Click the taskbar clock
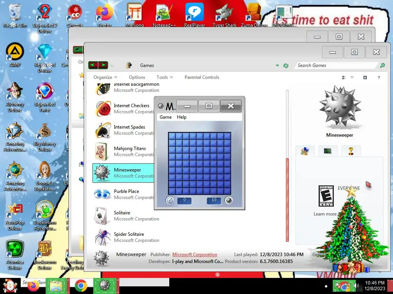The width and height of the screenshot is (393, 294). pyautogui.click(x=375, y=286)
